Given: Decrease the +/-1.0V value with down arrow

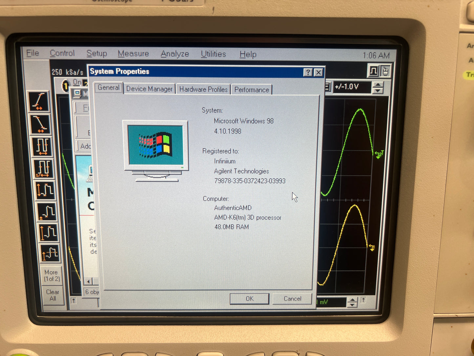Looking at the screenshot, I should click(x=378, y=91).
